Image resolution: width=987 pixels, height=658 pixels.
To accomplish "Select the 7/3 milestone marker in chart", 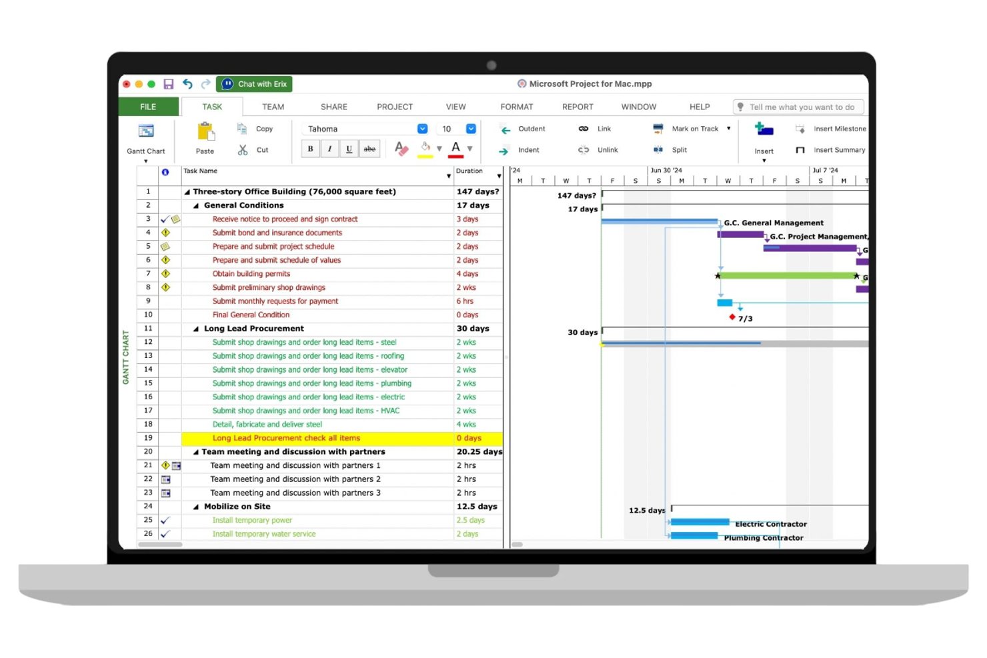I will click(732, 317).
